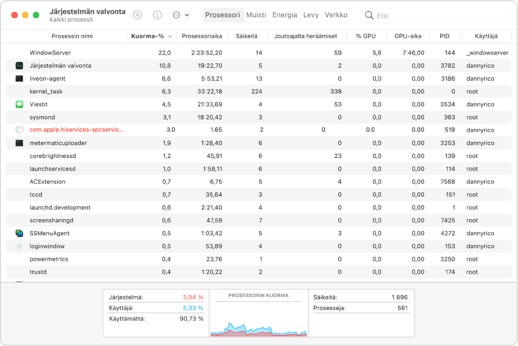Select the ACExtension process row

[259, 181]
